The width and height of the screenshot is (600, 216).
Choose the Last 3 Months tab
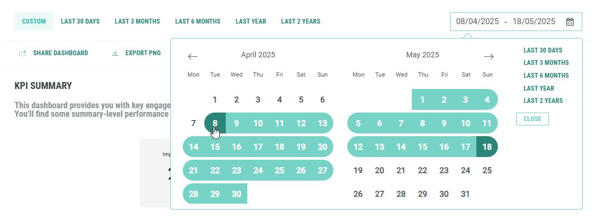pos(137,21)
